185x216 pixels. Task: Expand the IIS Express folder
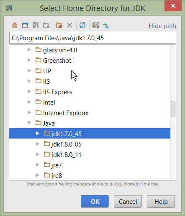[29, 92]
